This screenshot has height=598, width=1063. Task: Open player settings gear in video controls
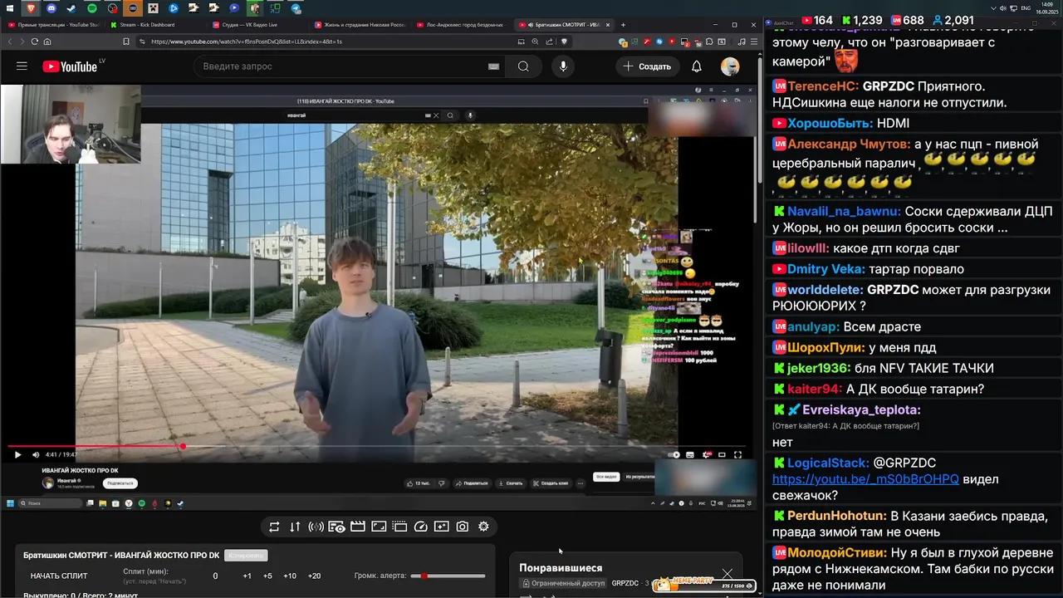click(x=707, y=454)
